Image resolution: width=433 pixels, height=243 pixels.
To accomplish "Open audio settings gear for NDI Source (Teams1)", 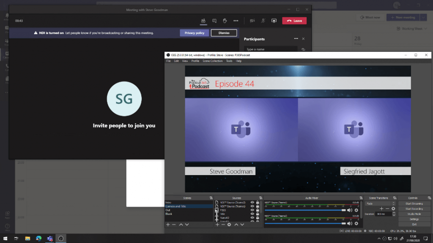I will 356,210.
